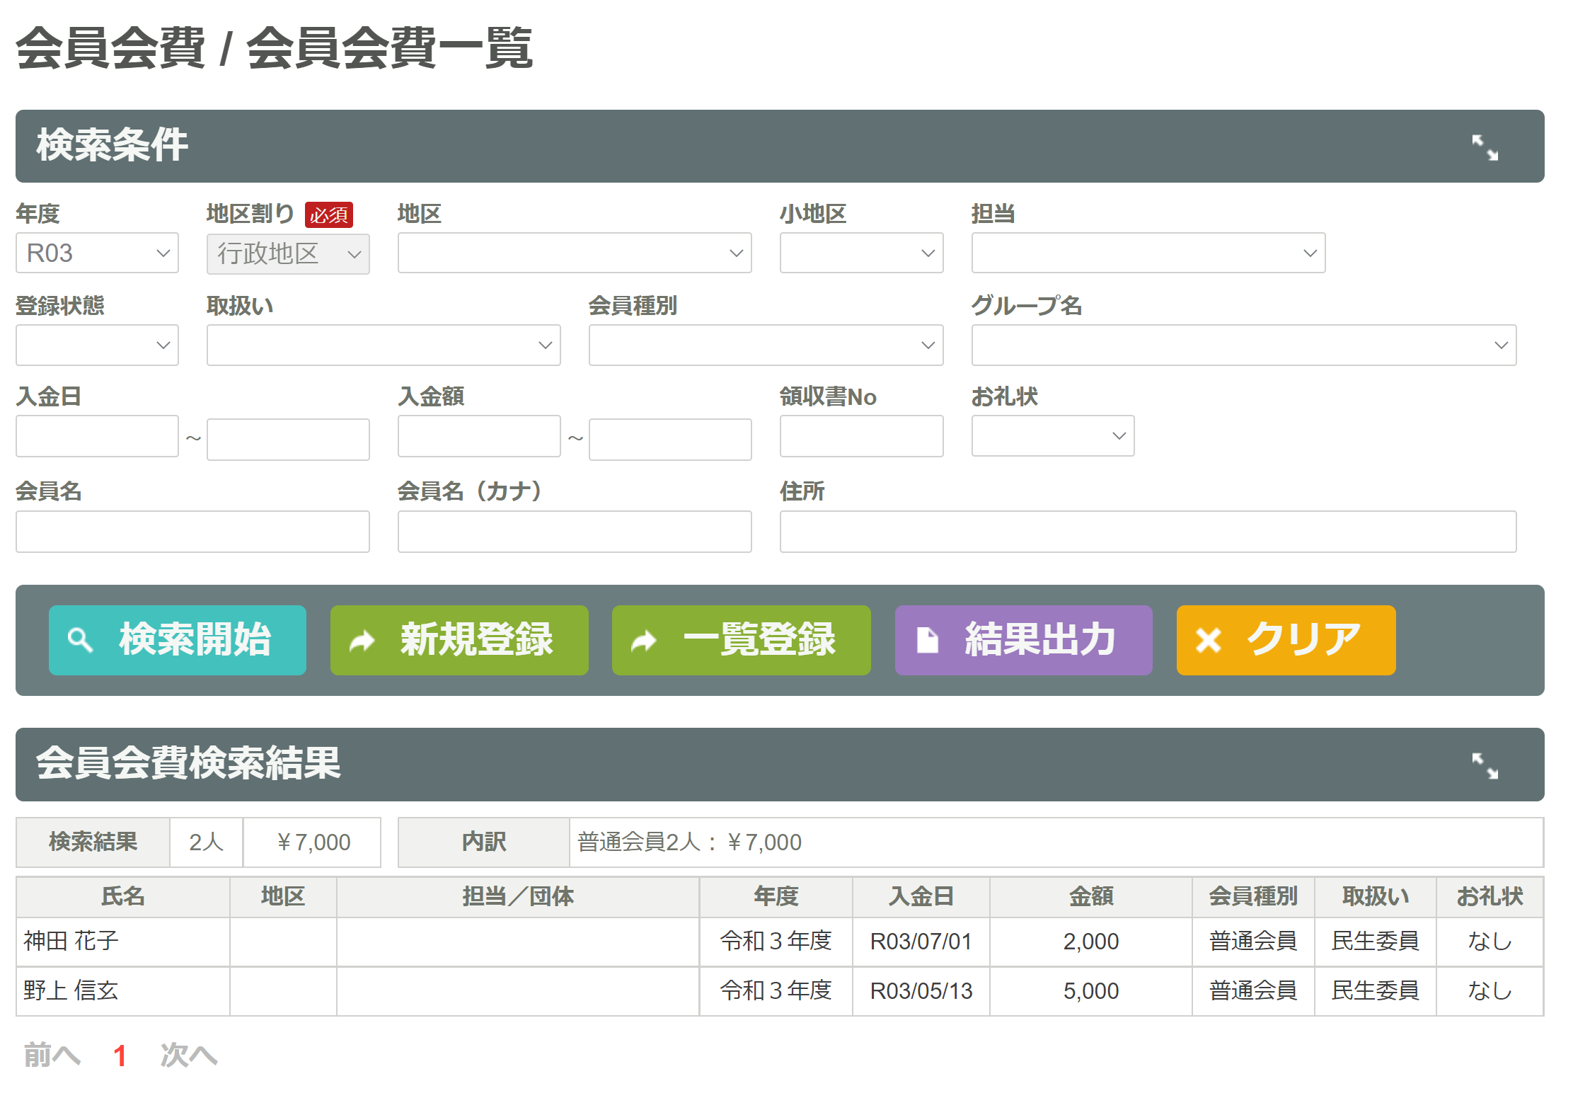Click document icon on 結果出力 button
The height and width of the screenshot is (1115, 1573).
point(927,640)
